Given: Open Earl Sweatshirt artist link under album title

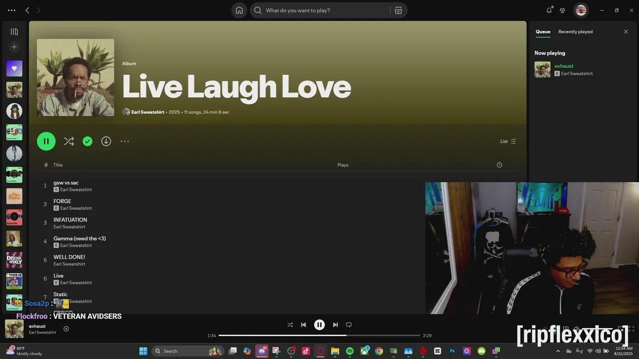Looking at the screenshot, I should 148,112.
